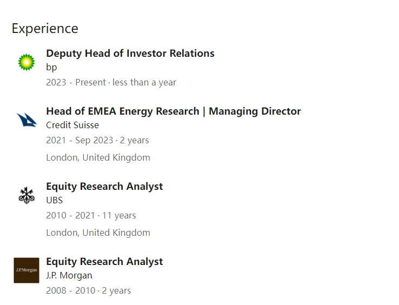This screenshot has height=305, width=399.
Task: Select UBS Equity Research Analyst title
Action: (104, 187)
